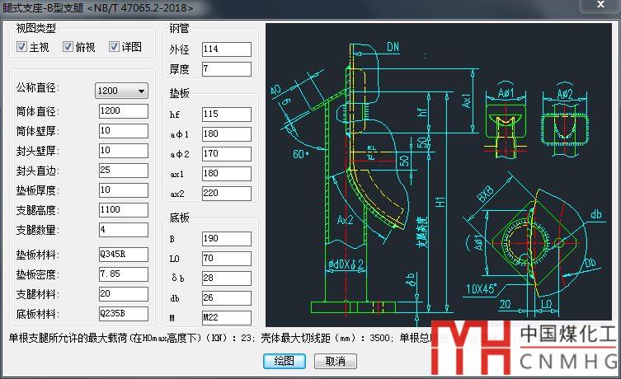
Task: Click the 钢管 厚度 input field
Action: click(227, 69)
